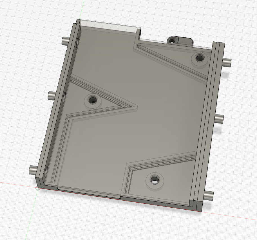Select the middle pin on the right rail
Image resolution: width=257 pixels, height=240 pixels.
click(219, 119)
